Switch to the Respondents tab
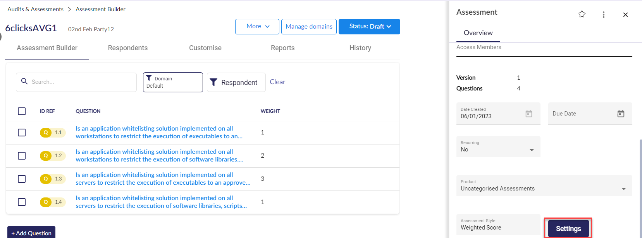This screenshot has width=642, height=238. point(127,48)
